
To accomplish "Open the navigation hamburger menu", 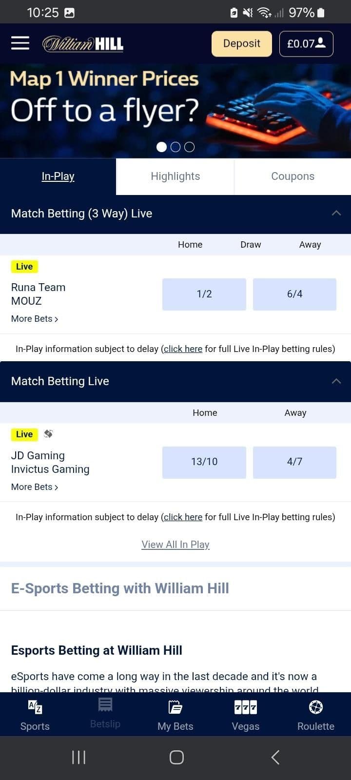I will 20,43.
